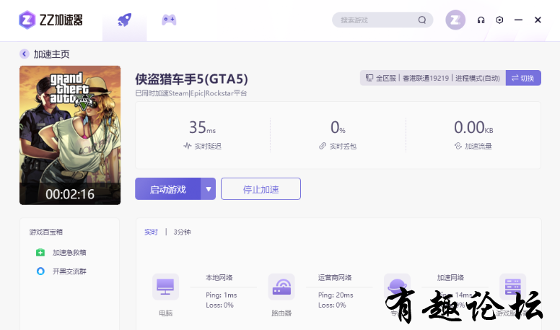Click 侠盗猎车手5(GTA5) title
This screenshot has height=330, width=560.
(x=191, y=79)
